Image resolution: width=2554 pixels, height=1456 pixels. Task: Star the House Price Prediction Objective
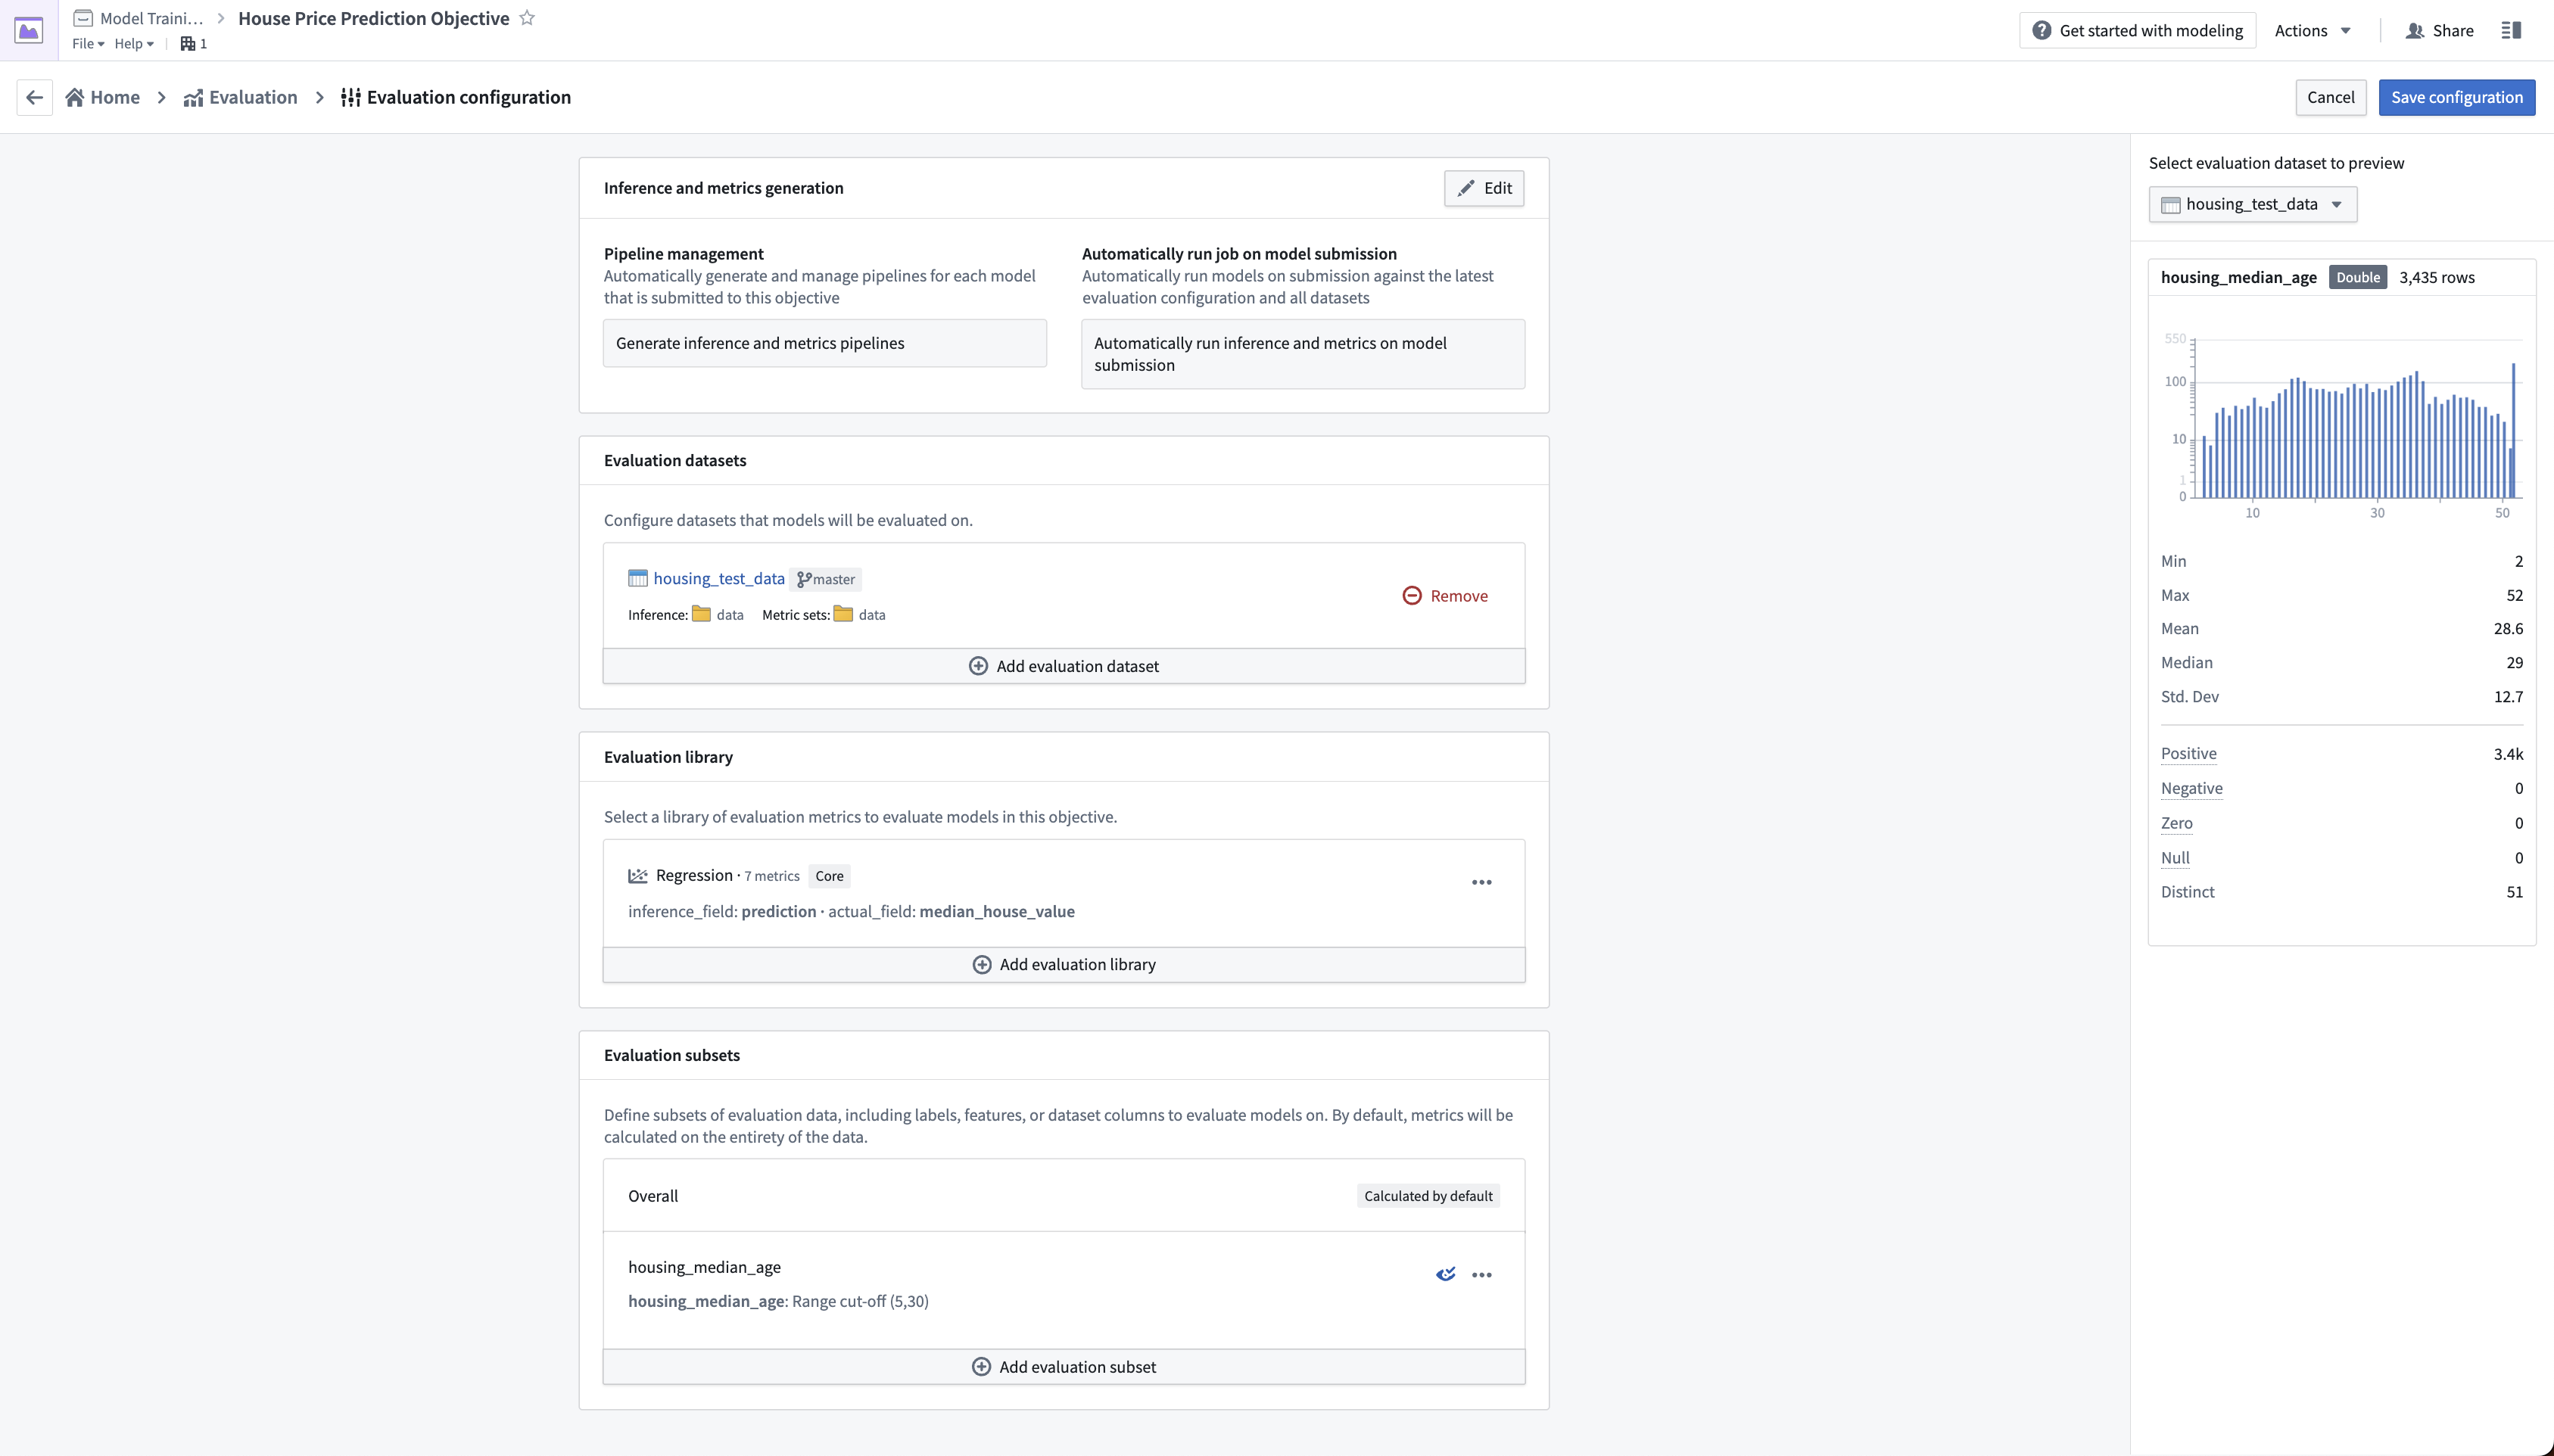[527, 18]
